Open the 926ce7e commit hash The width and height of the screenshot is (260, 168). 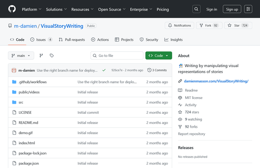click(117, 70)
